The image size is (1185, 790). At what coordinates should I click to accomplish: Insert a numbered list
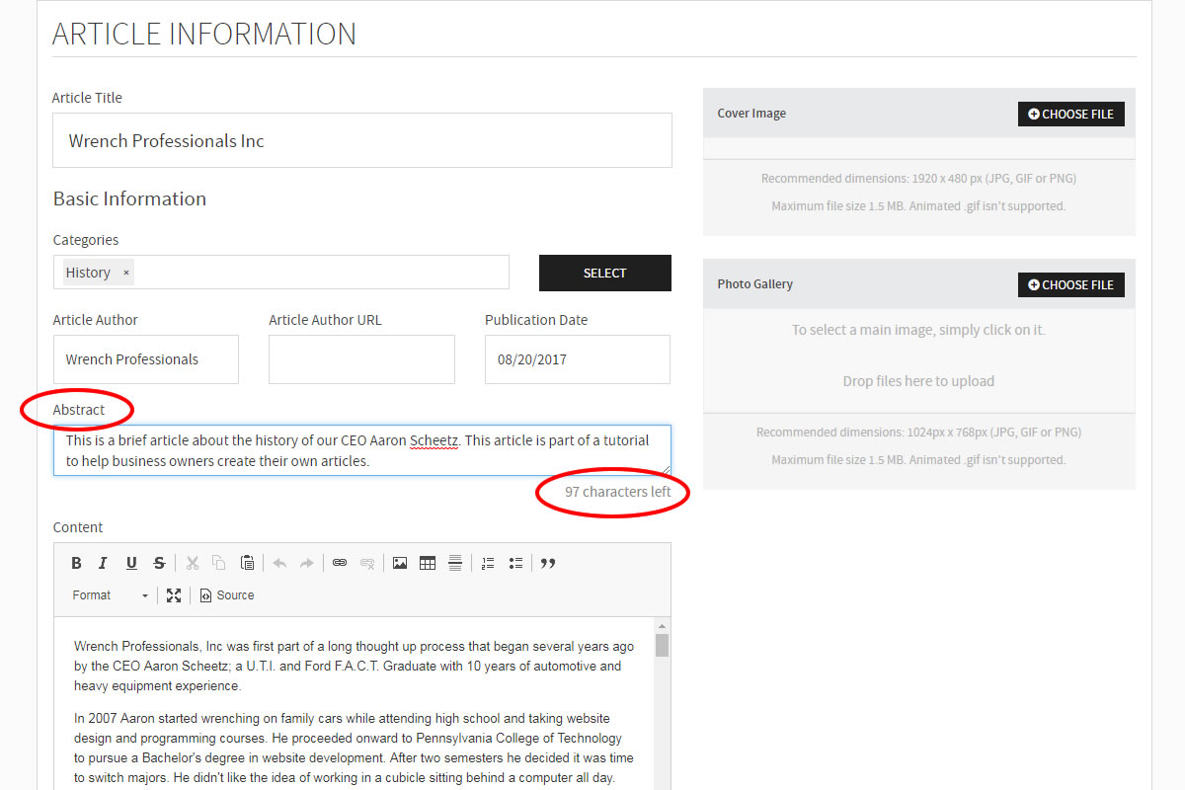click(x=488, y=563)
